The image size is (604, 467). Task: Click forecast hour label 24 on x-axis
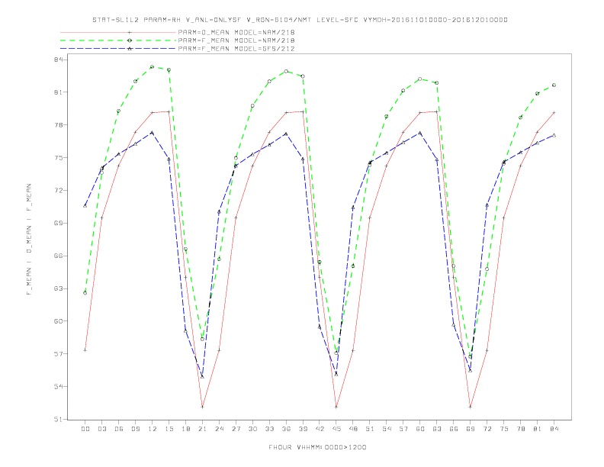tap(219, 429)
